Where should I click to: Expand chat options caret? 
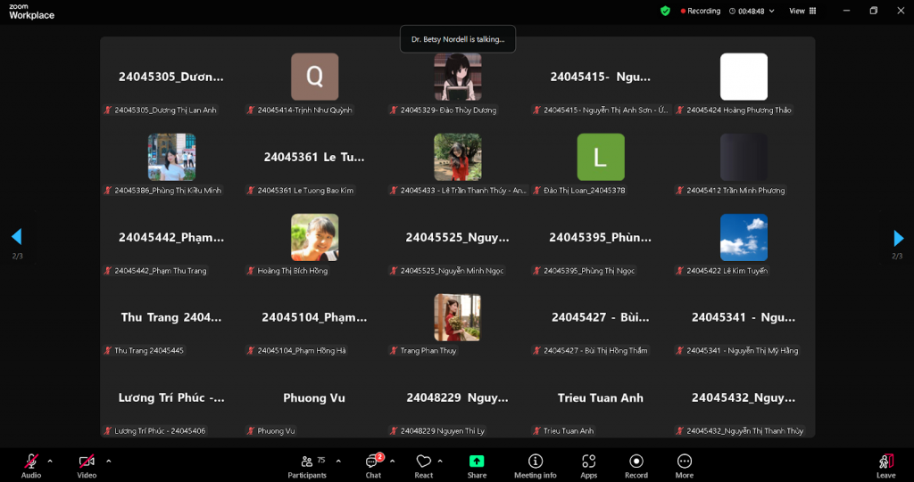coord(392,461)
